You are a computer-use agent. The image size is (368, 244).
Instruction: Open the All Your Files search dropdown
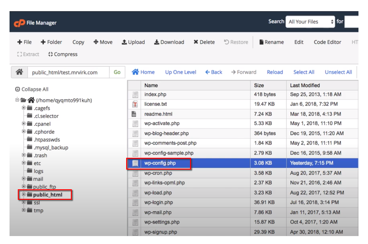coord(310,22)
